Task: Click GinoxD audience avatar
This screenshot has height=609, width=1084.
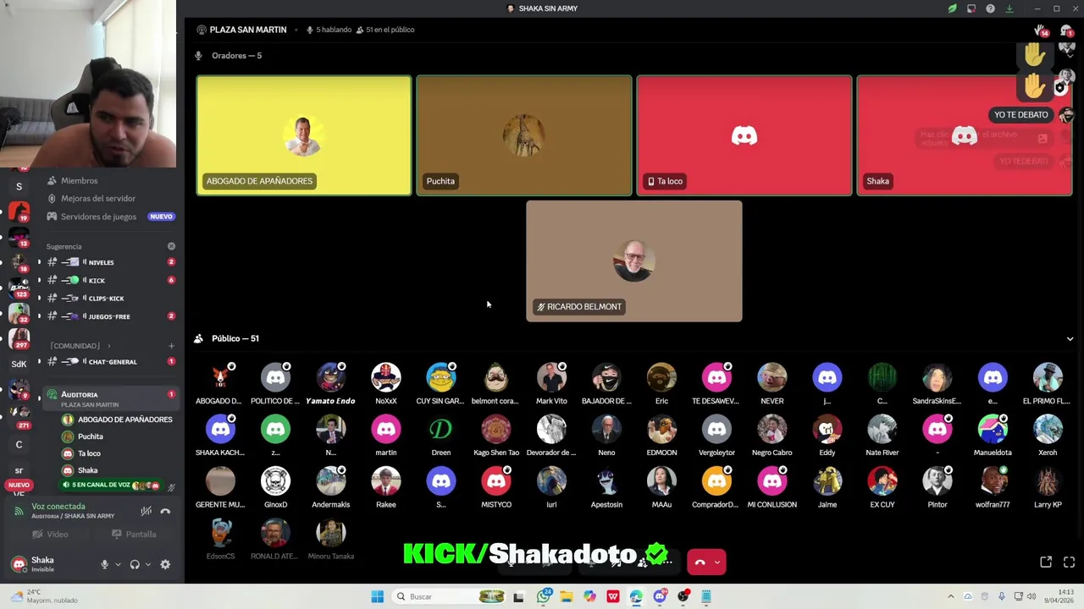Action: (275, 481)
